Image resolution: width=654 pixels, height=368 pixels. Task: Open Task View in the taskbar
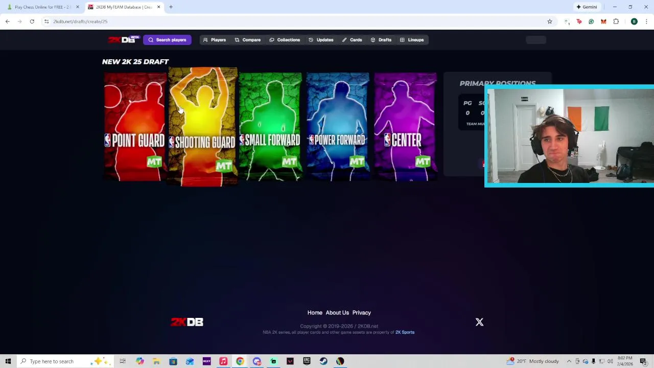coord(123,361)
